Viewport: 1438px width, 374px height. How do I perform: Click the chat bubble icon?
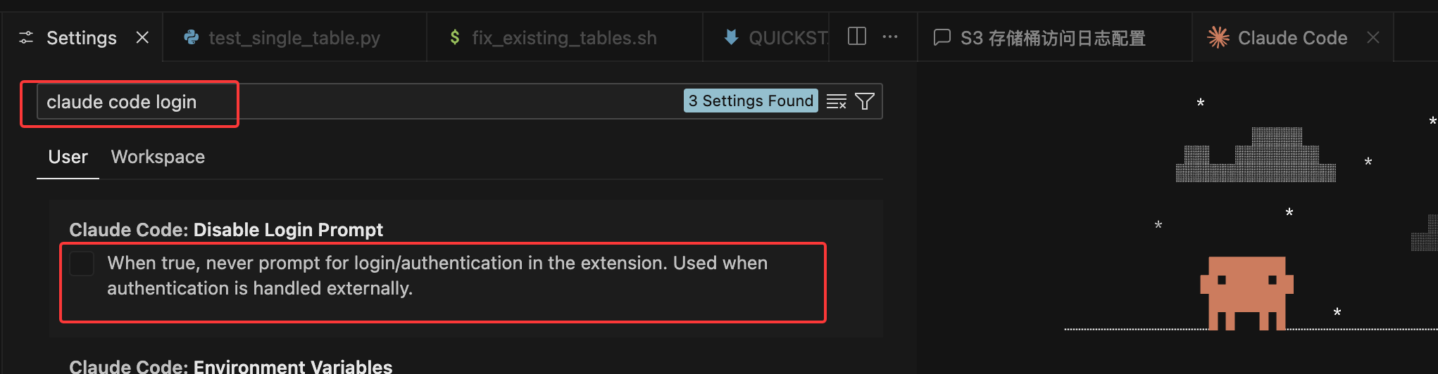click(942, 37)
